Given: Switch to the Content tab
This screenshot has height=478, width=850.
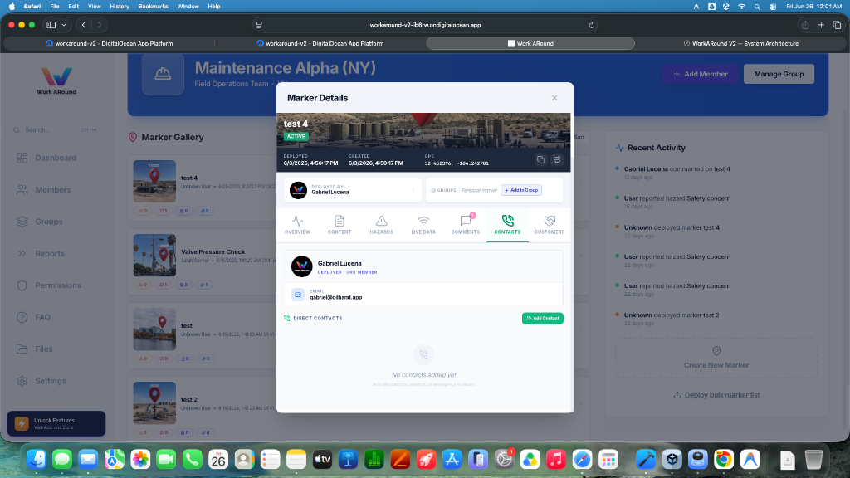Looking at the screenshot, I should coord(340,224).
